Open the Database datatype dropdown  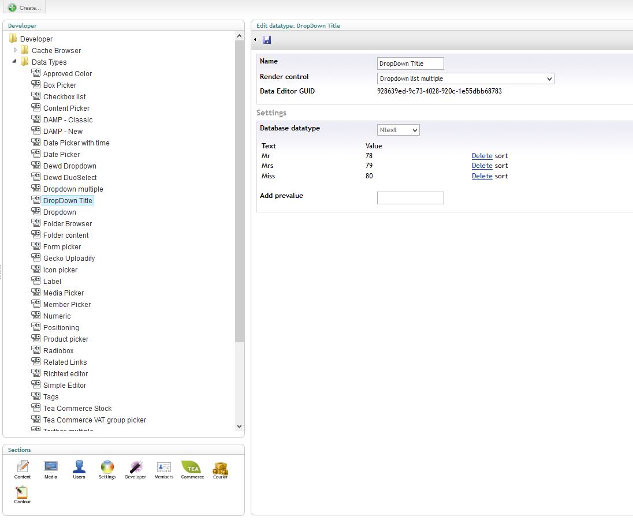tap(398, 130)
